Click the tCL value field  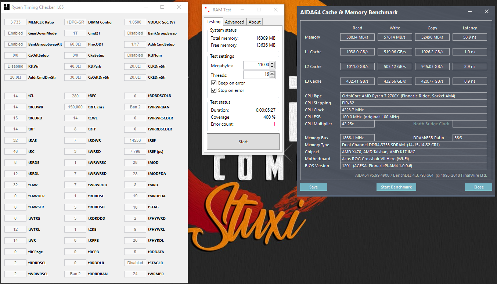[x=15, y=96]
